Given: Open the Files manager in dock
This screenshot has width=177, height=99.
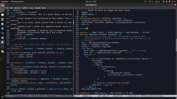Looking at the screenshot, I should click(2, 15).
